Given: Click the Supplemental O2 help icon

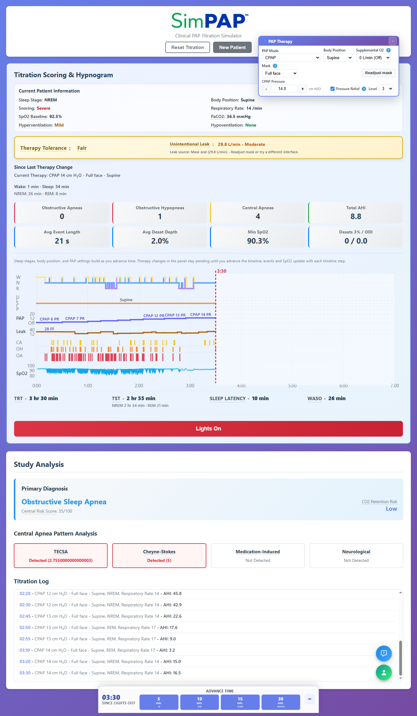Looking at the screenshot, I should click(388, 50).
